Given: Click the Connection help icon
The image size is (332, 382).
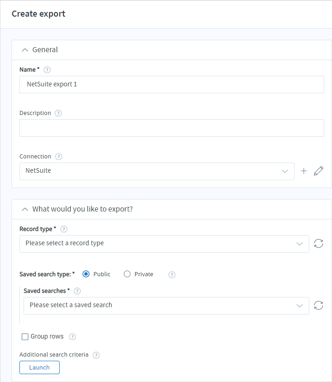Looking at the screenshot, I should click(59, 157).
